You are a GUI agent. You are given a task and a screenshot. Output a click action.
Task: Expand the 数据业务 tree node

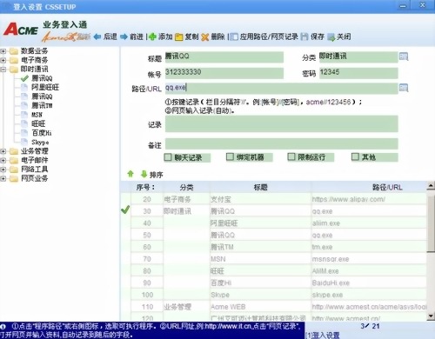coord(3,51)
